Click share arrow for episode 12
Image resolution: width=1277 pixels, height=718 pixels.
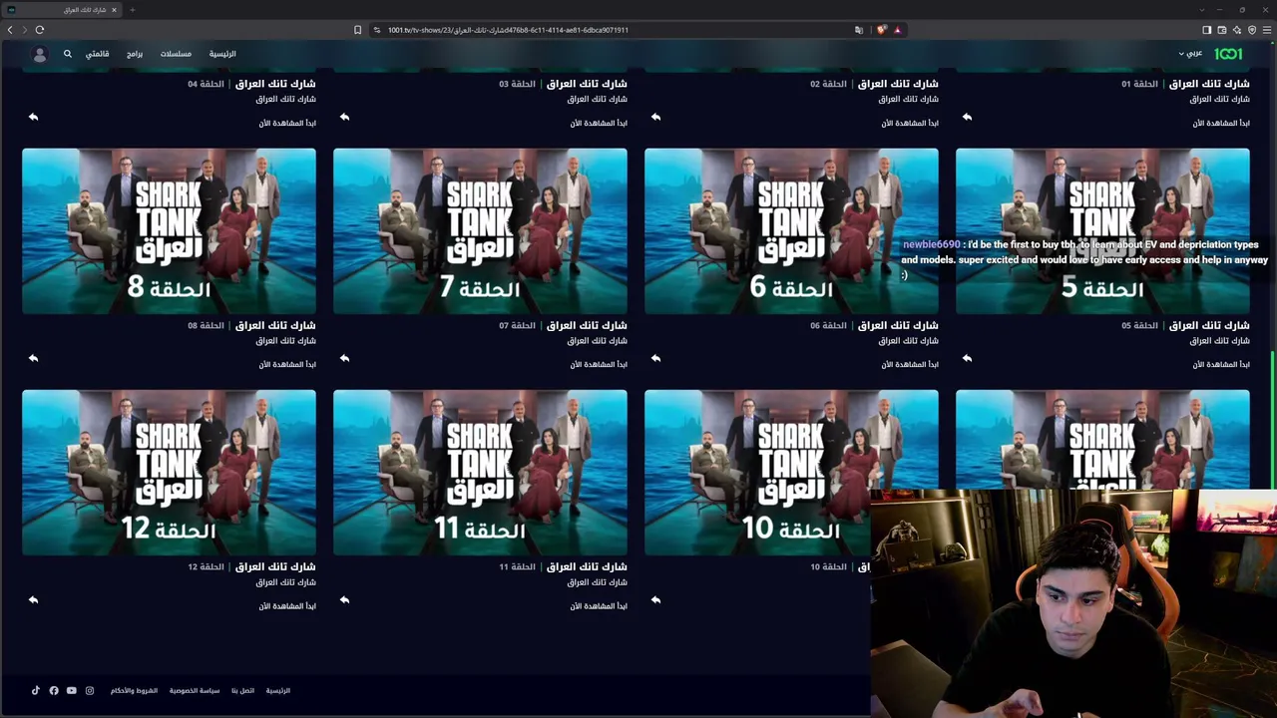33,599
